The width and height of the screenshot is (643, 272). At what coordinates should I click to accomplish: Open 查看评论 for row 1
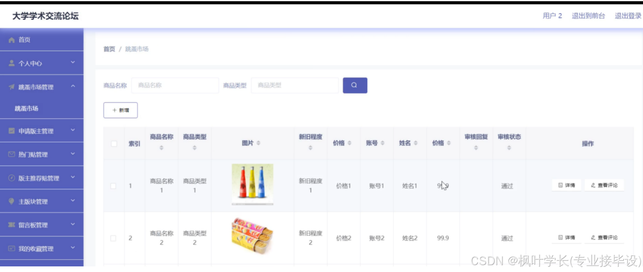(x=604, y=185)
